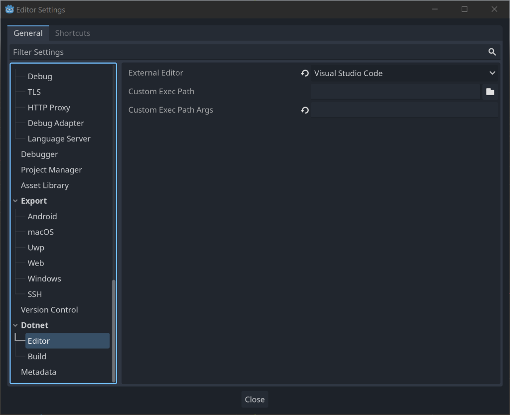Open the External Editor dropdown

click(404, 73)
